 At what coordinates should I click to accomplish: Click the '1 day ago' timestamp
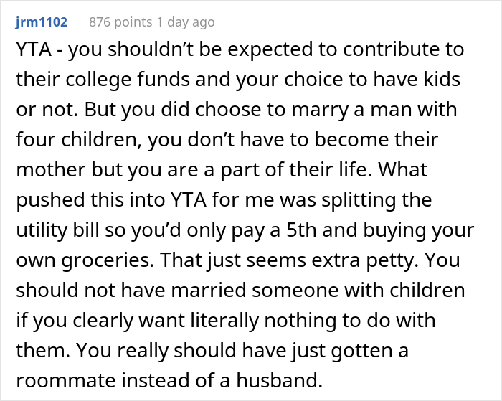pos(186,22)
